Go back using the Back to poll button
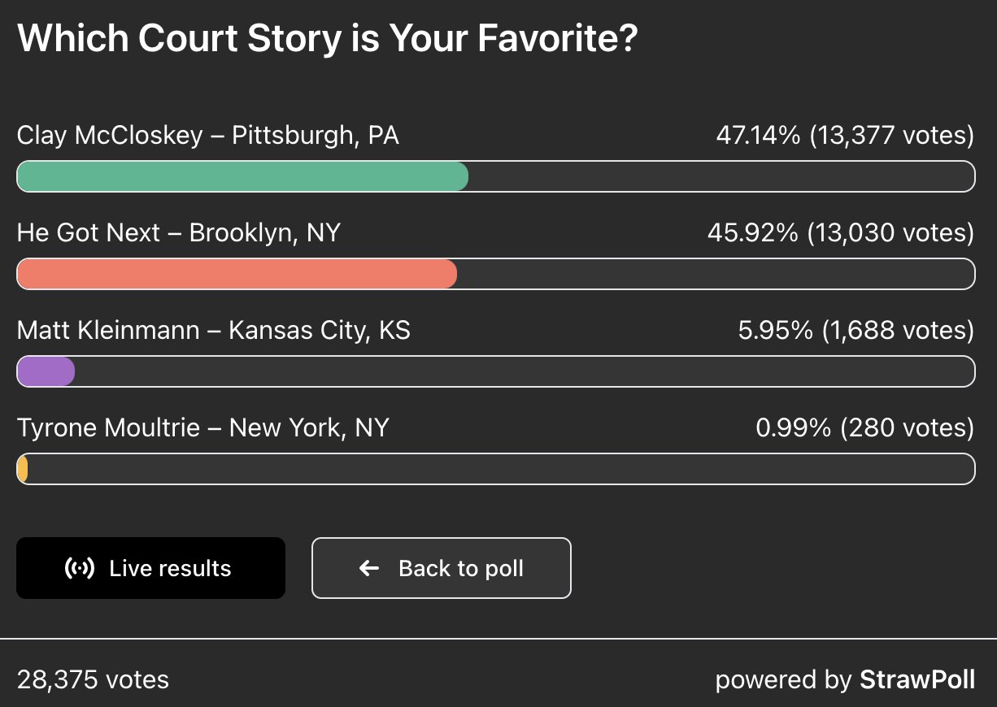Image resolution: width=997 pixels, height=707 pixels. click(442, 568)
